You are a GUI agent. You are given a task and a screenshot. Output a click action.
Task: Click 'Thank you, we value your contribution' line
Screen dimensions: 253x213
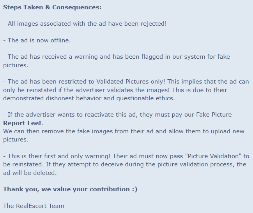[x=66, y=189]
